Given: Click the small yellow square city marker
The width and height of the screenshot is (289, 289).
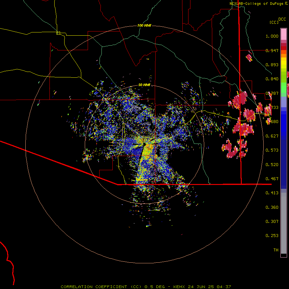Looking at the screenshot, I should 58,33.
